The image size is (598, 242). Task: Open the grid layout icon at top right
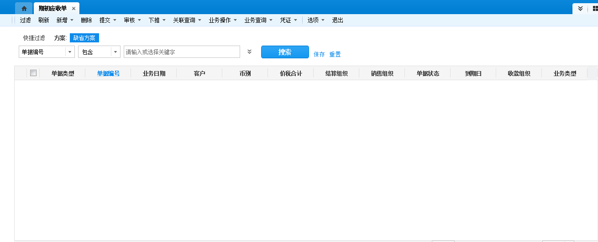click(x=595, y=8)
